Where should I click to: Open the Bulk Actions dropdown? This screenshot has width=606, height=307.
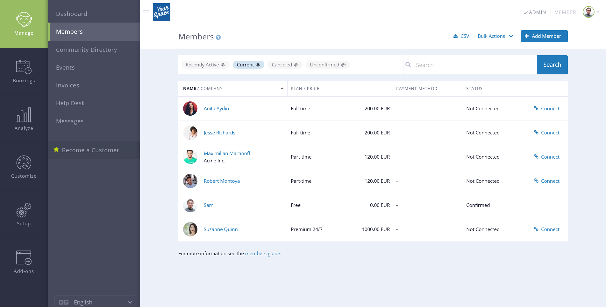[495, 36]
